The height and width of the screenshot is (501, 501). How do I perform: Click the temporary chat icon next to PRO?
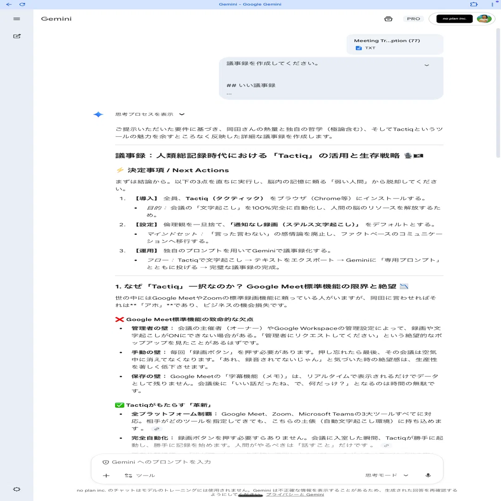(388, 19)
